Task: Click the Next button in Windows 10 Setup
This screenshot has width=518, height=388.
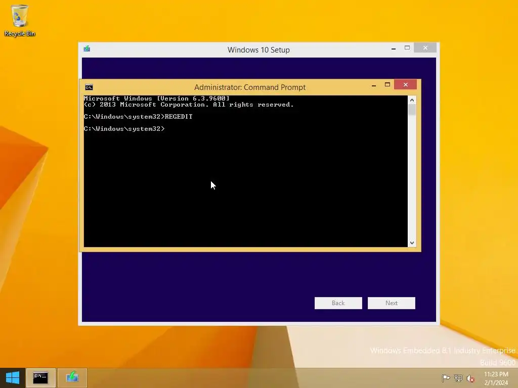Action: click(391, 303)
